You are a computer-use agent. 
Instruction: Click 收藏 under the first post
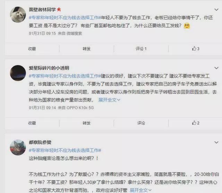[x=32, y=49]
